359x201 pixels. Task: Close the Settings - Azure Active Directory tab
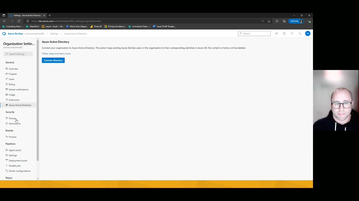(x=44, y=15)
